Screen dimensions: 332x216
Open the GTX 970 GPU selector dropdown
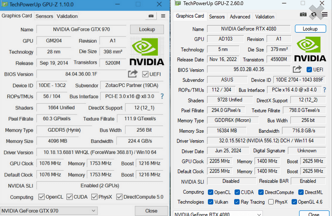[49, 211]
